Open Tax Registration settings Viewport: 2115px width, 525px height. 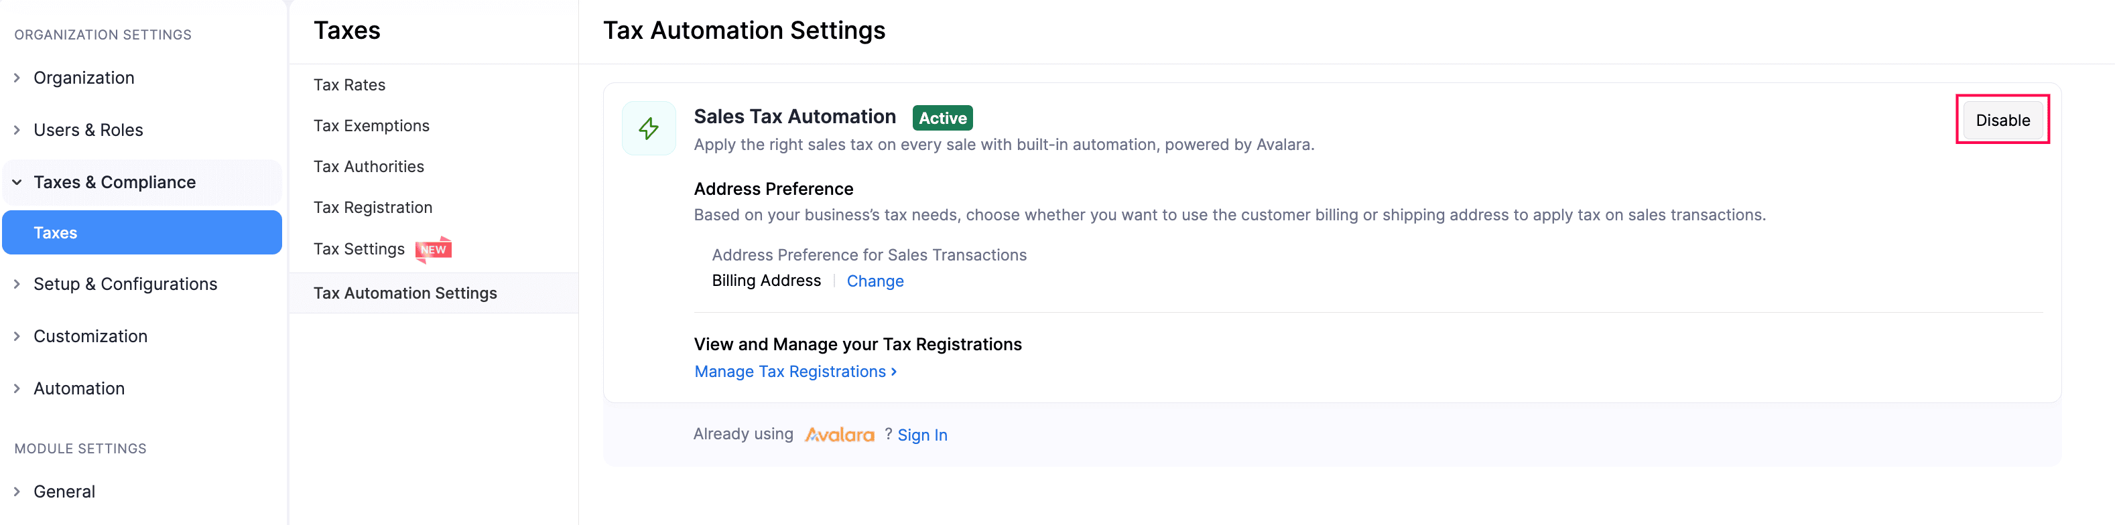(x=373, y=208)
